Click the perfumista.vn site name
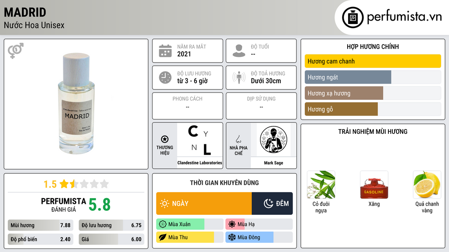 (x=404, y=17)
